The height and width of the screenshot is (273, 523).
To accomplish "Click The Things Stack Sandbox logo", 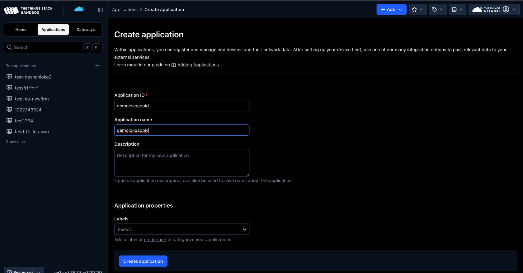I will [x=28, y=10].
